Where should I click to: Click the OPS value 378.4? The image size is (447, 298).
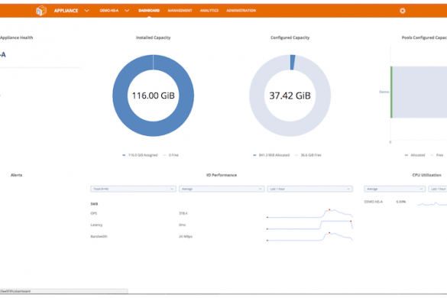(183, 213)
